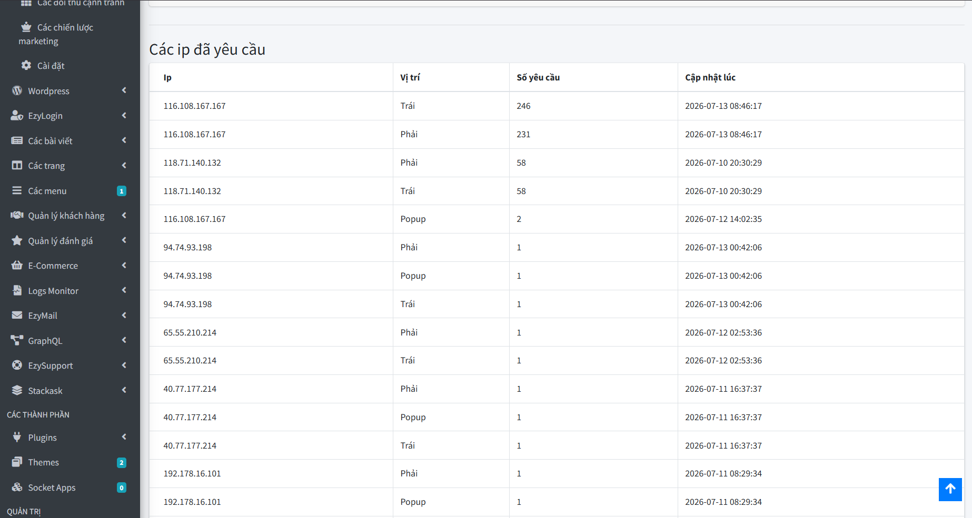Click the Số yêu cầu column header

[x=538, y=77]
